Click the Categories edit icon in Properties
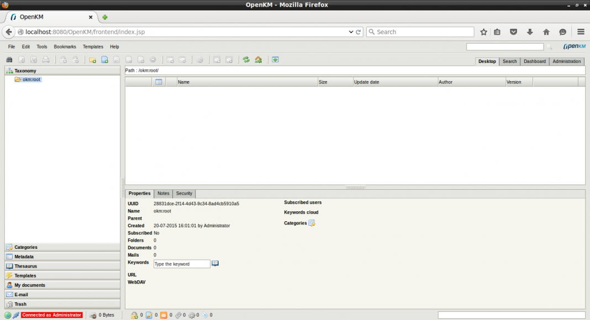590x320 pixels. coord(312,223)
